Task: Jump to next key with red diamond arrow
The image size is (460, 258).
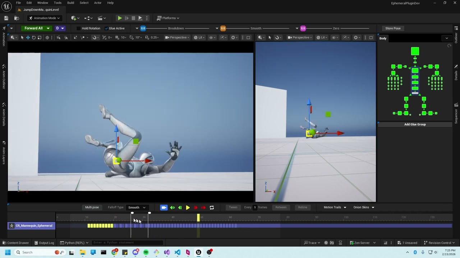Action: pos(203,207)
